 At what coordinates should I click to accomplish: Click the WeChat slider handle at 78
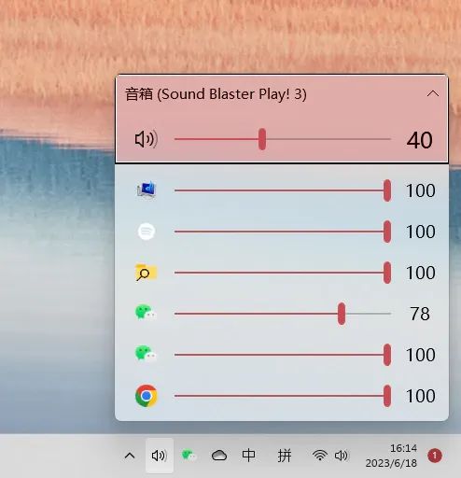342,314
